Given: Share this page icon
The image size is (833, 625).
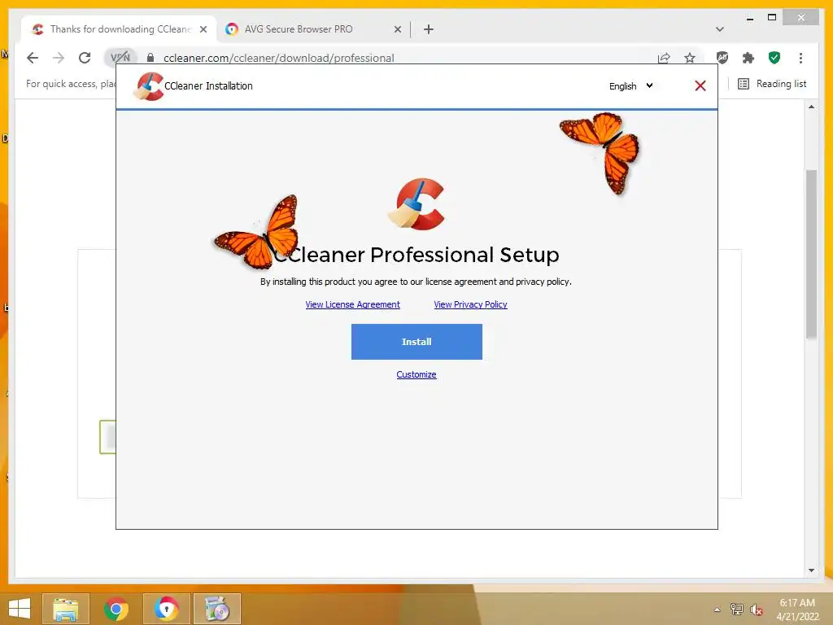Looking at the screenshot, I should click(x=664, y=58).
